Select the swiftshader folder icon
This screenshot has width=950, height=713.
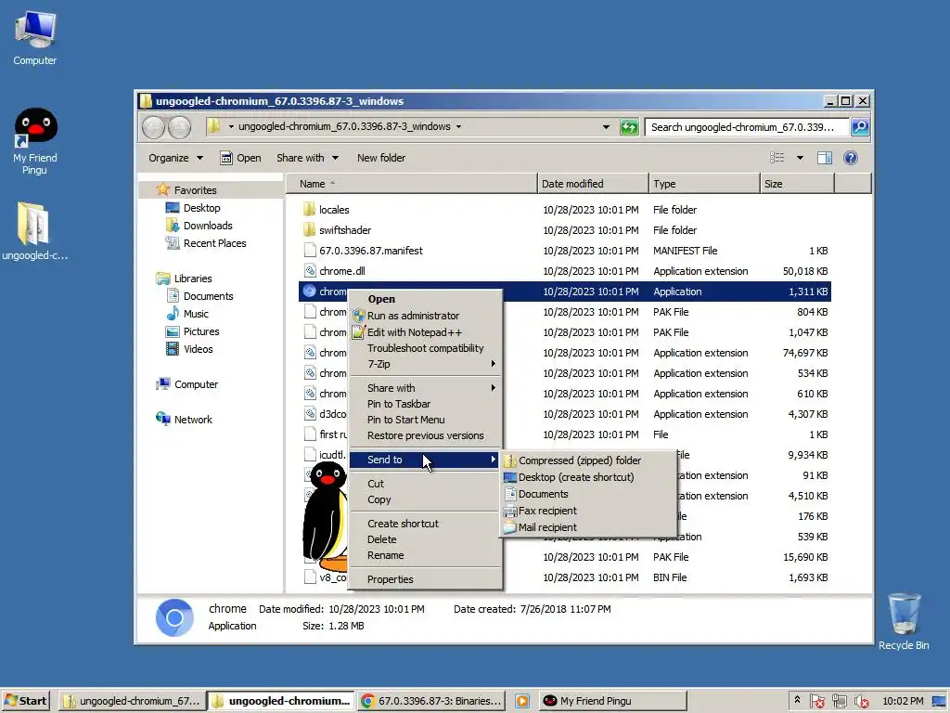310,230
